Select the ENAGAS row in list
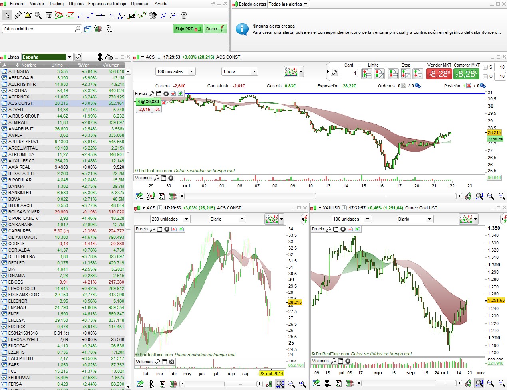The height and width of the screenshot is (390, 507). click(63, 307)
